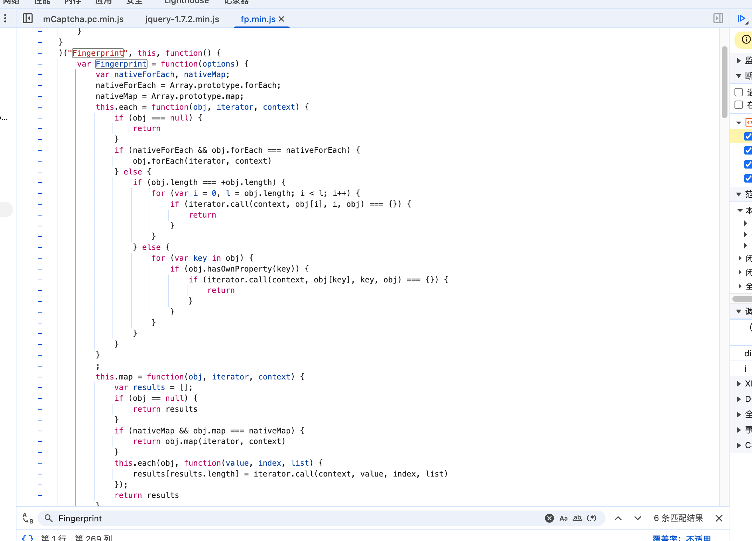Click the yellow info notice icon
752x541 pixels.
click(746, 39)
